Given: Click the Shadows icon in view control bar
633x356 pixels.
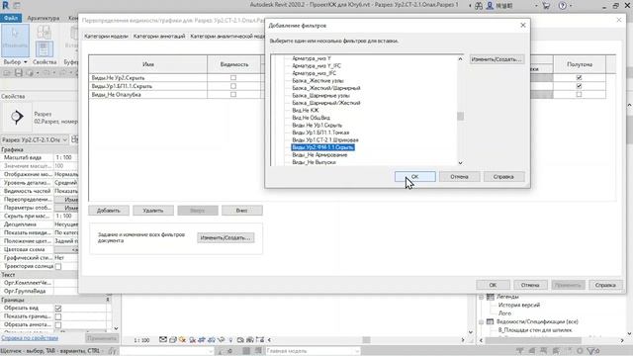Looking at the screenshot, I should click(x=193, y=340).
